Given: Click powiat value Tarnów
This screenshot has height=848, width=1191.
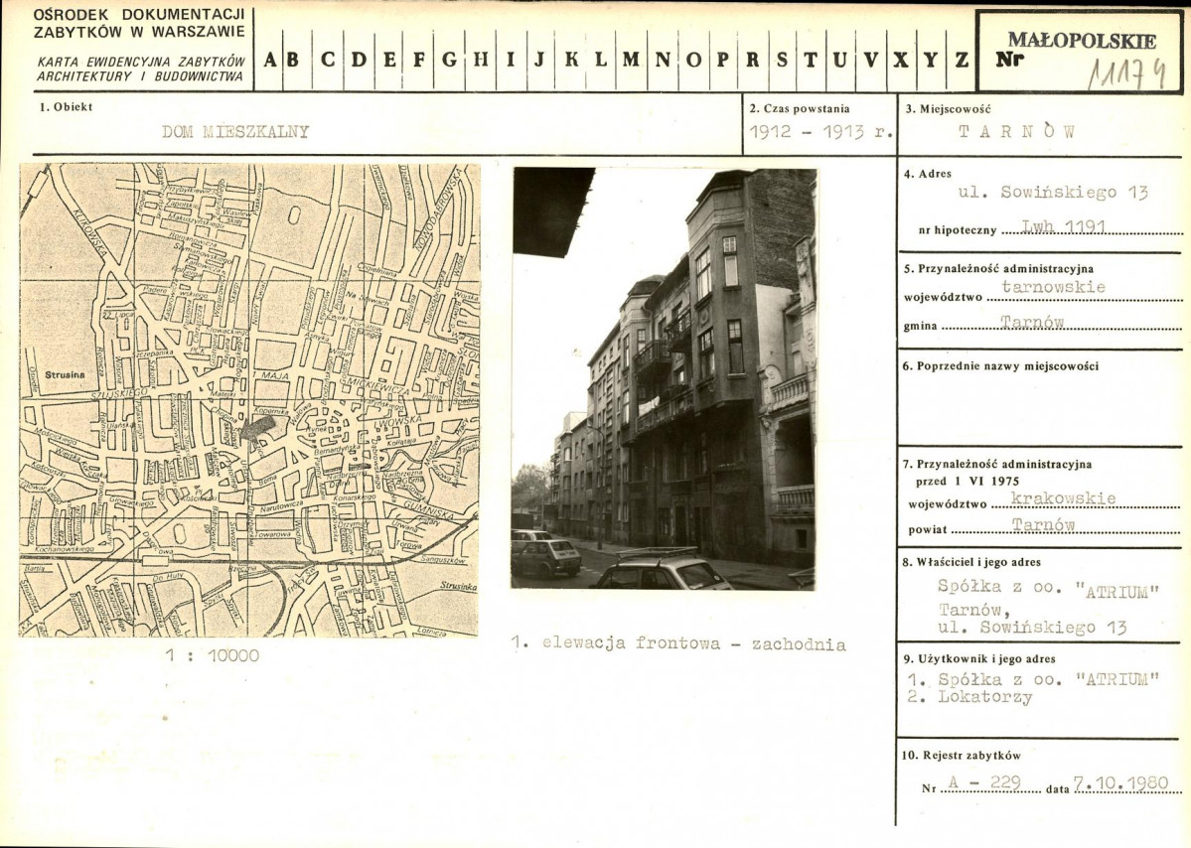Looking at the screenshot, I should click(x=1043, y=525).
